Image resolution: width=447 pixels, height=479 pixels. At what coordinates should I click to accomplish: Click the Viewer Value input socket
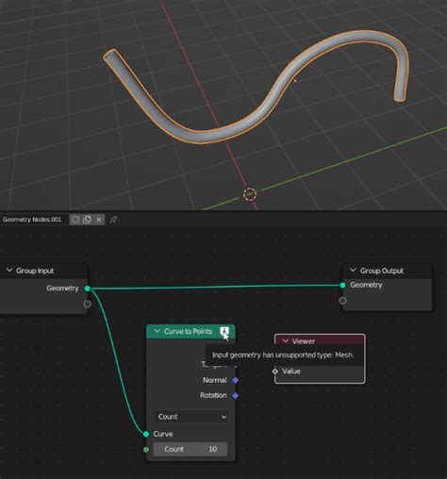275,372
